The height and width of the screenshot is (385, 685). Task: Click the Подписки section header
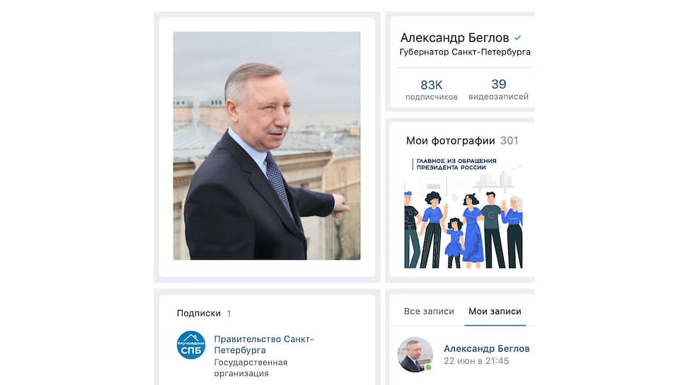199,314
